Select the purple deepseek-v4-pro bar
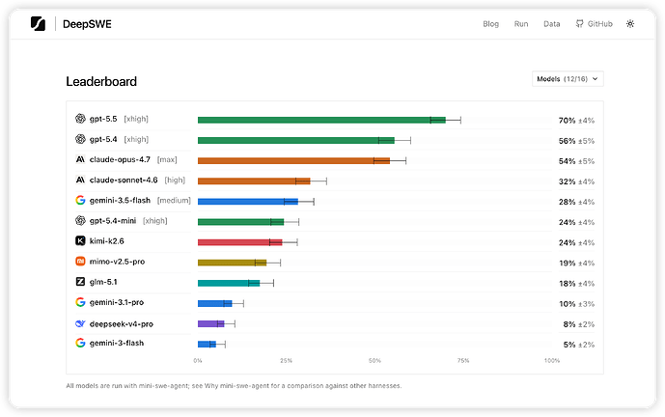Viewport: 665px width, 417px height. pos(210,323)
